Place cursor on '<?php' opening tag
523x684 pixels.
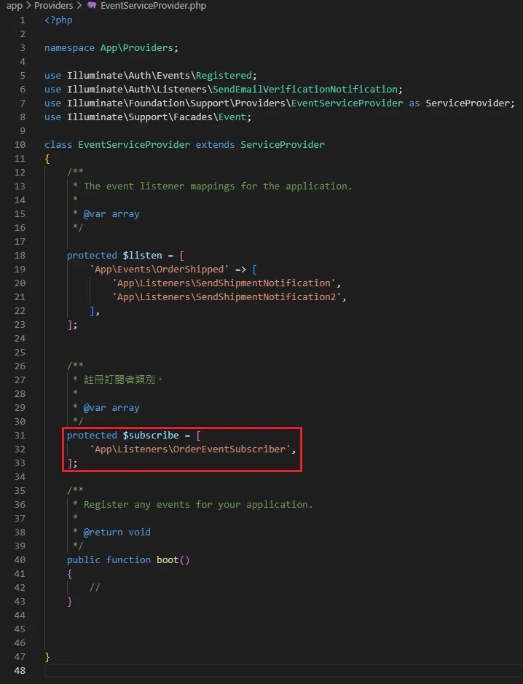point(58,20)
